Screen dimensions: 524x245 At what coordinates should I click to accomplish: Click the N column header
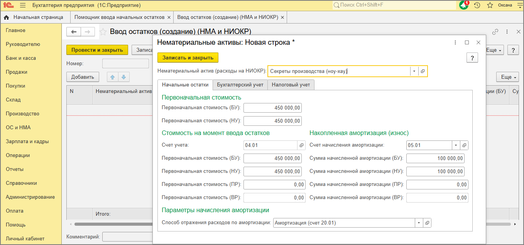tap(79, 95)
